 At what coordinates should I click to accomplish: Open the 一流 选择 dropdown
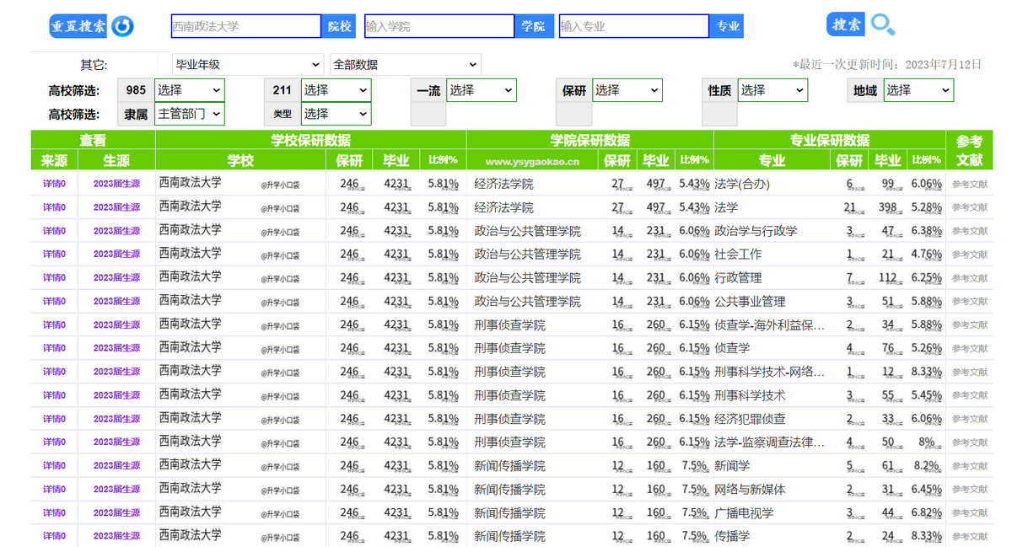(x=481, y=89)
